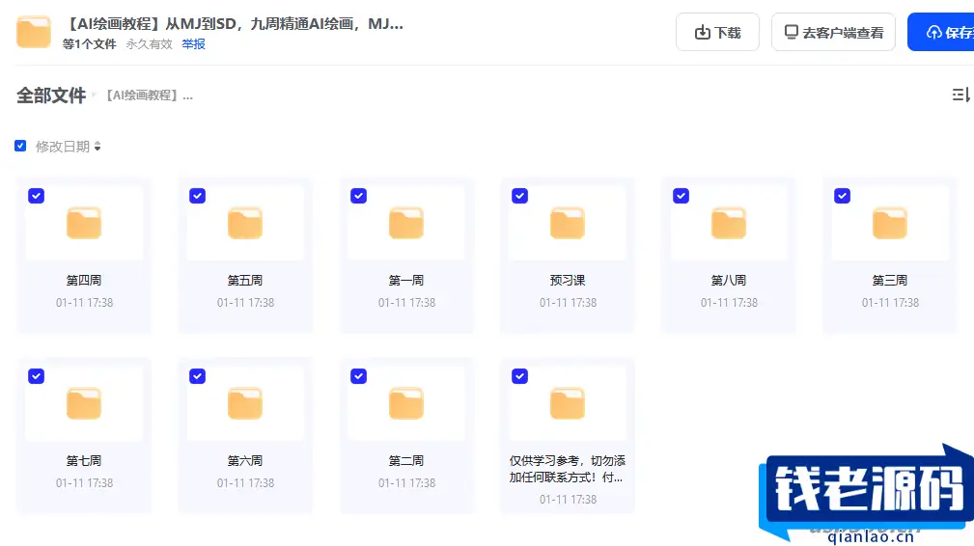Click the blue 保存 button
This screenshot has width=974, height=546.
click(x=941, y=32)
